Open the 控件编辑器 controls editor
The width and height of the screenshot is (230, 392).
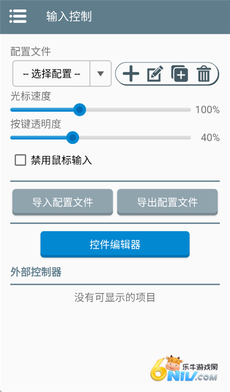115,244
